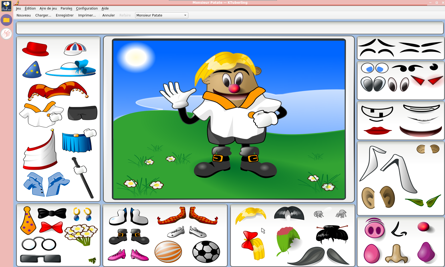Screen dimensions: 445x267
Task: Pick the black cane with glove
Action: (82, 177)
